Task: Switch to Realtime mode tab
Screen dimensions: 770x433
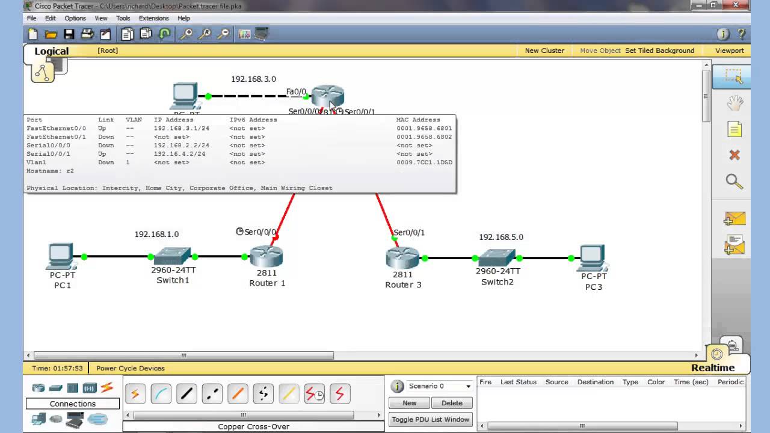Action: click(x=713, y=368)
